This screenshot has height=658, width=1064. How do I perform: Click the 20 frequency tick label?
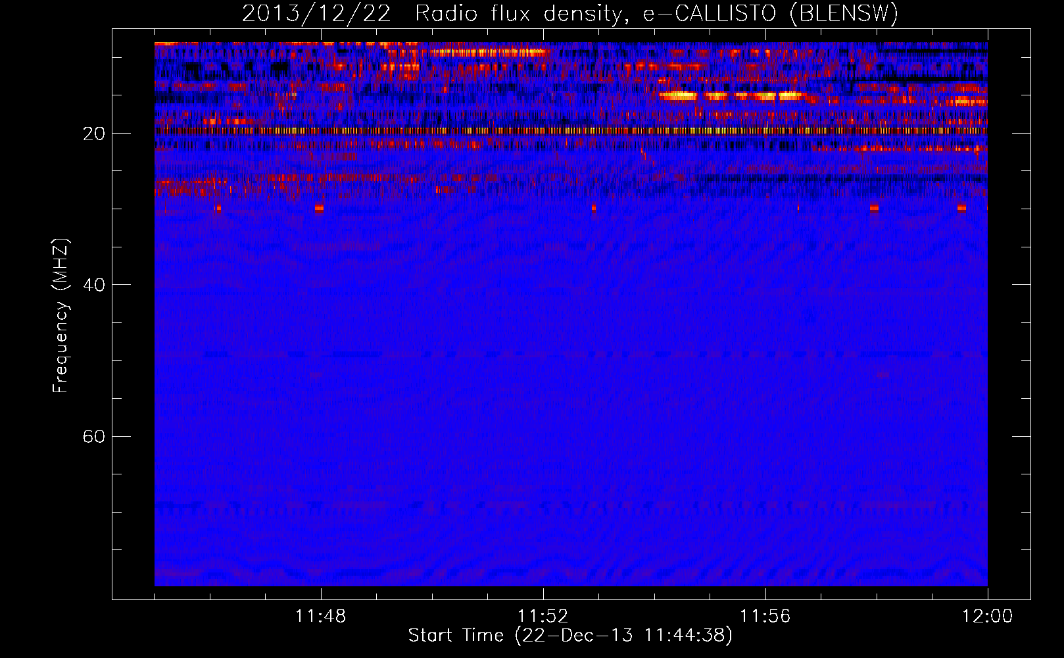[x=94, y=134]
